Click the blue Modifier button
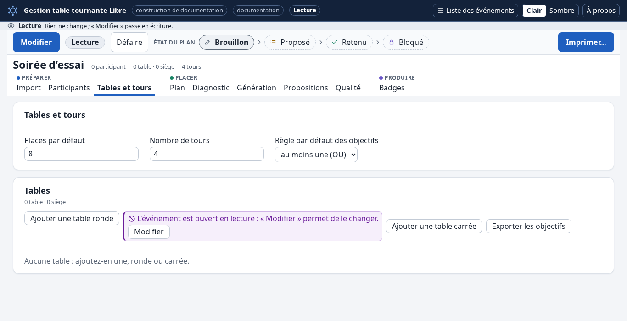Image resolution: width=627 pixels, height=321 pixels. [36, 42]
